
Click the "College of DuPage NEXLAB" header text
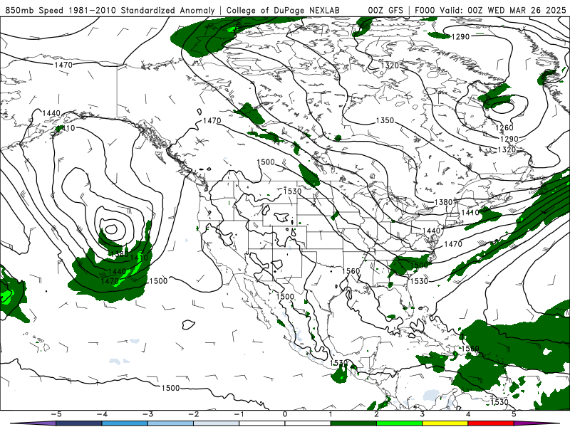(x=283, y=11)
